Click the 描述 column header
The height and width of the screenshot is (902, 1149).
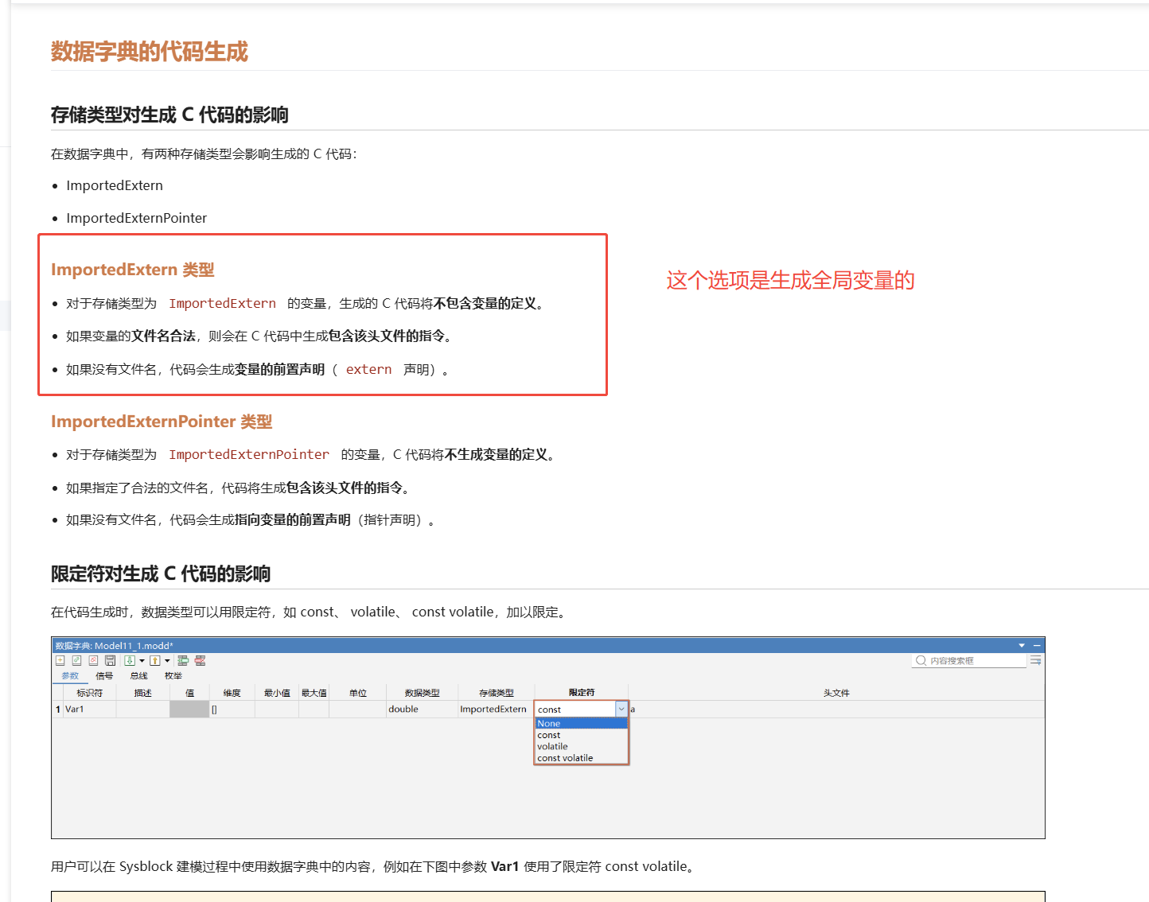[x=143, y=693]
